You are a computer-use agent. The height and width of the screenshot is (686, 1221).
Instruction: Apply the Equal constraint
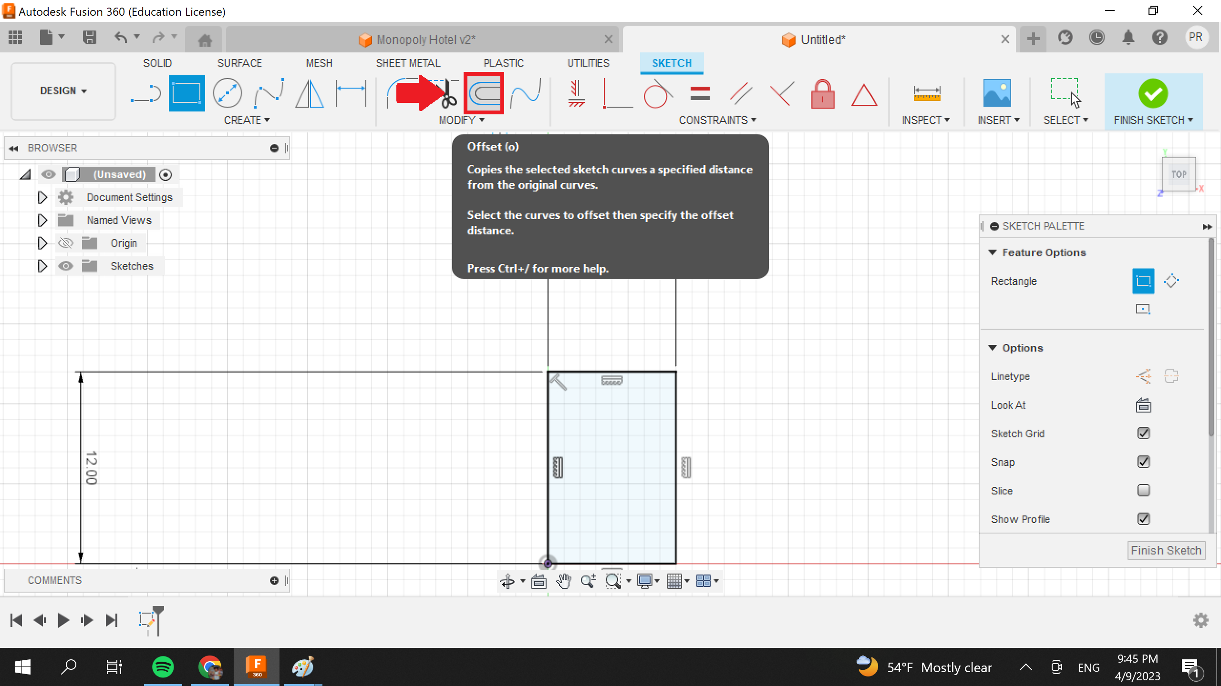pyautogui.click(x=699, y=93)
